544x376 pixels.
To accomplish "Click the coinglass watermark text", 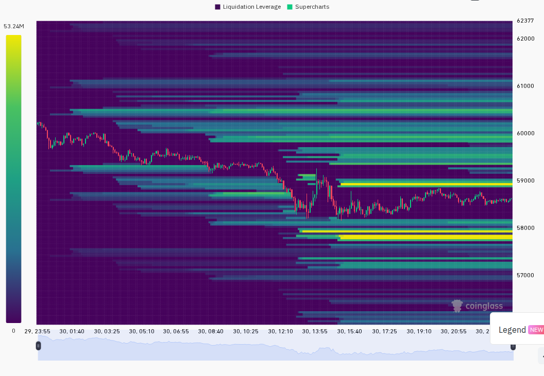I will 484,306.
